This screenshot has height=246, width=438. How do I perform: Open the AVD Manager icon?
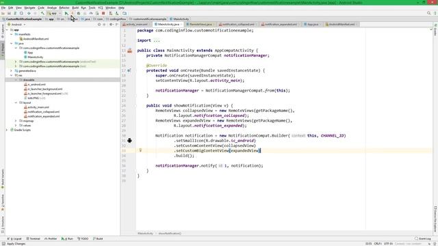(111, 14)
